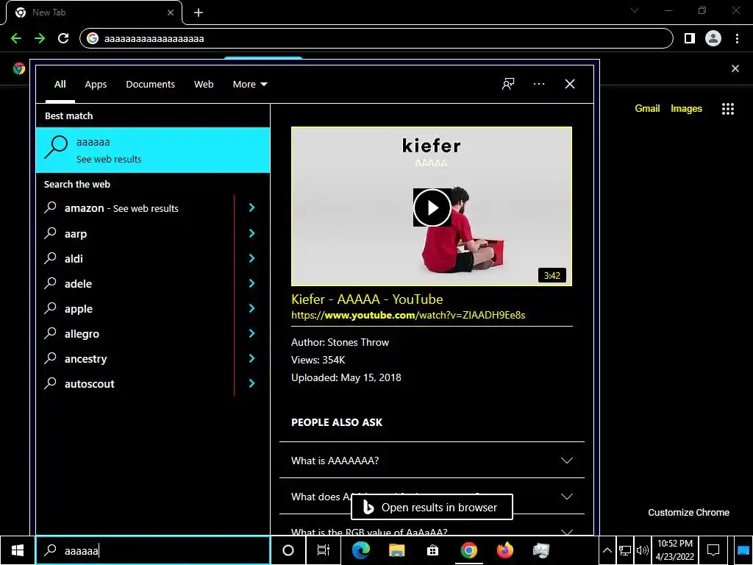This screenshot has width=753, height=565.
Task: Select aldi search suggestion
Action: pos(135,258)
